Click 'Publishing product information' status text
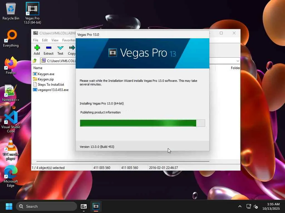The image size is (285, 213). [100, 112]
